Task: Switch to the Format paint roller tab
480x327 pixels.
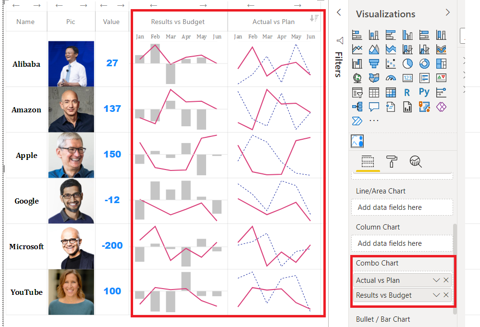Action: (x=392, y=161)
